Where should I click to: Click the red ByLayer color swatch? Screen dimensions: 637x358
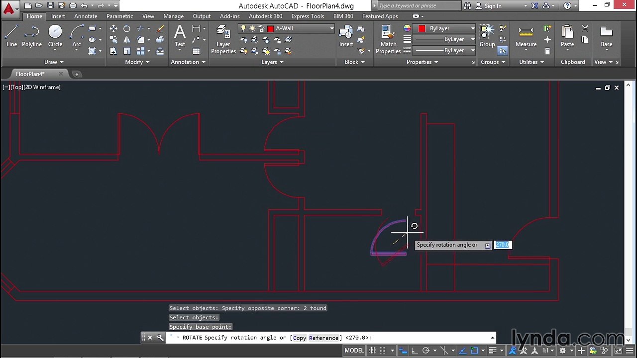422,29
